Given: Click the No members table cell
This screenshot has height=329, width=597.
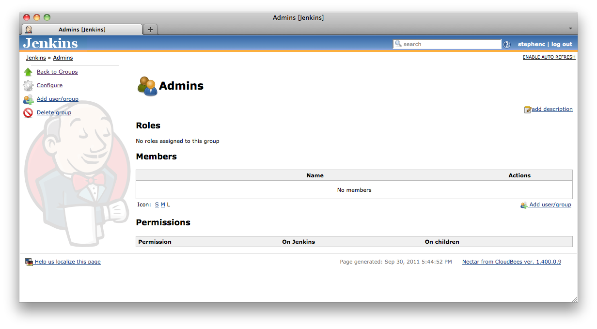Looking at the screenshot, I should click(x=354, y=190).
